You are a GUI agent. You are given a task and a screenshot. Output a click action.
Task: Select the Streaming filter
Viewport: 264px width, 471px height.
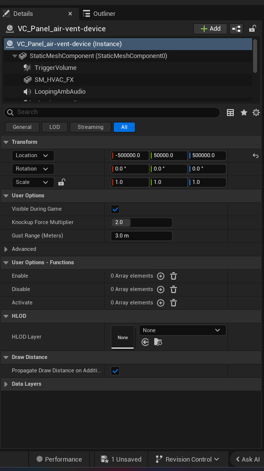point(90,127)
